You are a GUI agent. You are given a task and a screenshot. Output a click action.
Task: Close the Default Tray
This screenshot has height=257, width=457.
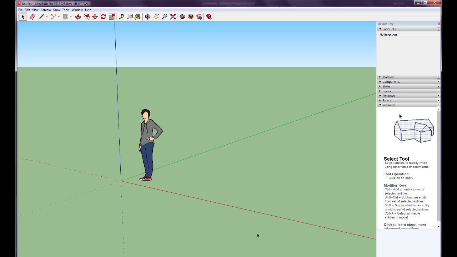click(x=439, y=24)
